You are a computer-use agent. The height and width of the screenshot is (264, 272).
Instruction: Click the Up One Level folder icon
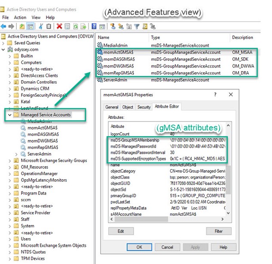coord(21,26)
